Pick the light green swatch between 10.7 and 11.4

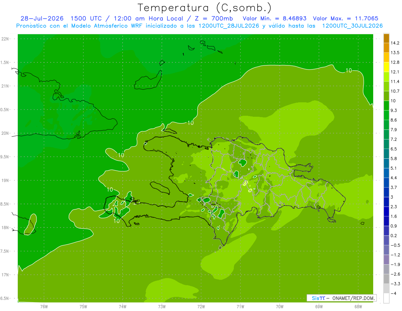click(386, 86)
